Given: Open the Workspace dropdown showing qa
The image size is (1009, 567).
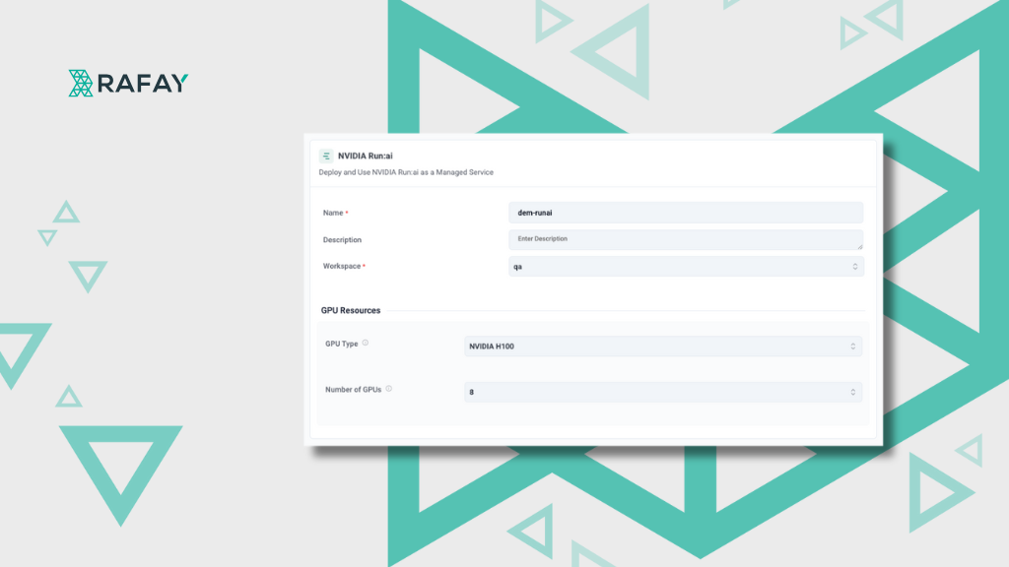Looking at the screenshot, I should [x=686, y=266].
